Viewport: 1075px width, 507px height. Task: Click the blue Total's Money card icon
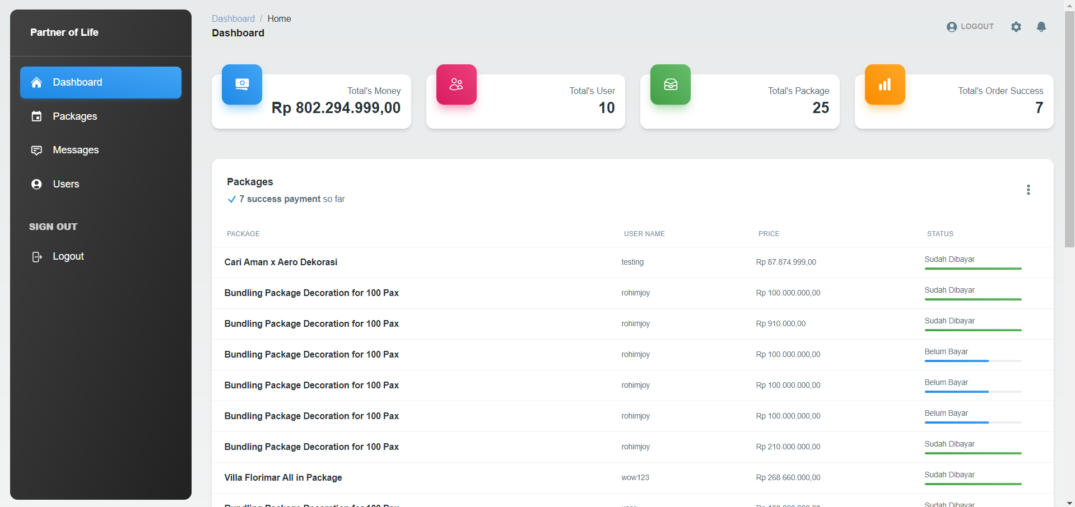click(242, 84)
